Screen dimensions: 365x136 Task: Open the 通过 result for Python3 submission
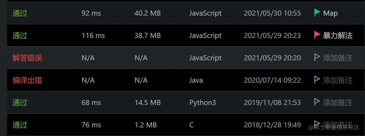tap(20, 102)
